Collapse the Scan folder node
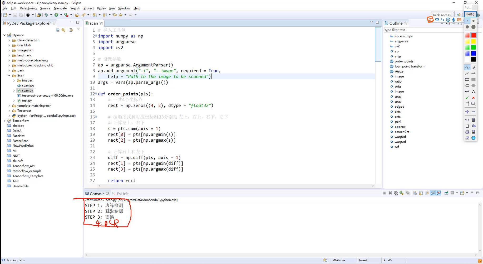The image size is (483, 264). [9, 75]
